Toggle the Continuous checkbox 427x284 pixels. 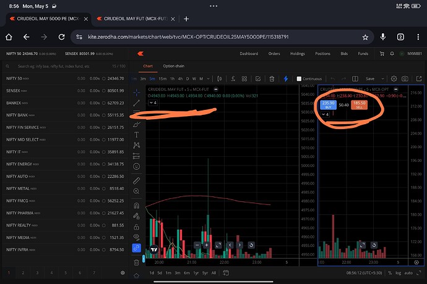300,78
